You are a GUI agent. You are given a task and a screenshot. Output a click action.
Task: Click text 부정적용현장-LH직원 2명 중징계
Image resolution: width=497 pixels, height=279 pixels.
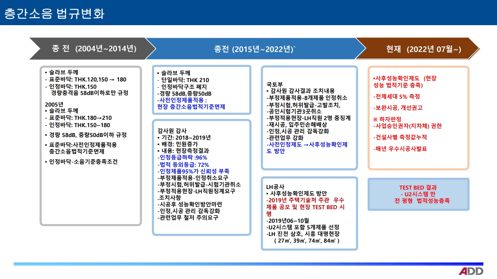(309, 118)
